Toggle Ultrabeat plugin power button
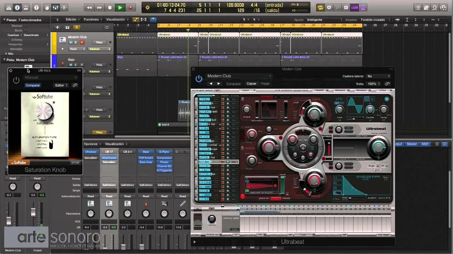This screenshot has height=254, width=453. point(199,79)
